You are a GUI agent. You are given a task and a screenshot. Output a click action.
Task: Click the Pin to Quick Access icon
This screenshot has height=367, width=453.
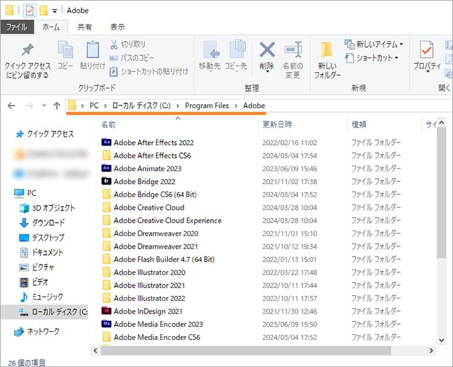[28, 50]
